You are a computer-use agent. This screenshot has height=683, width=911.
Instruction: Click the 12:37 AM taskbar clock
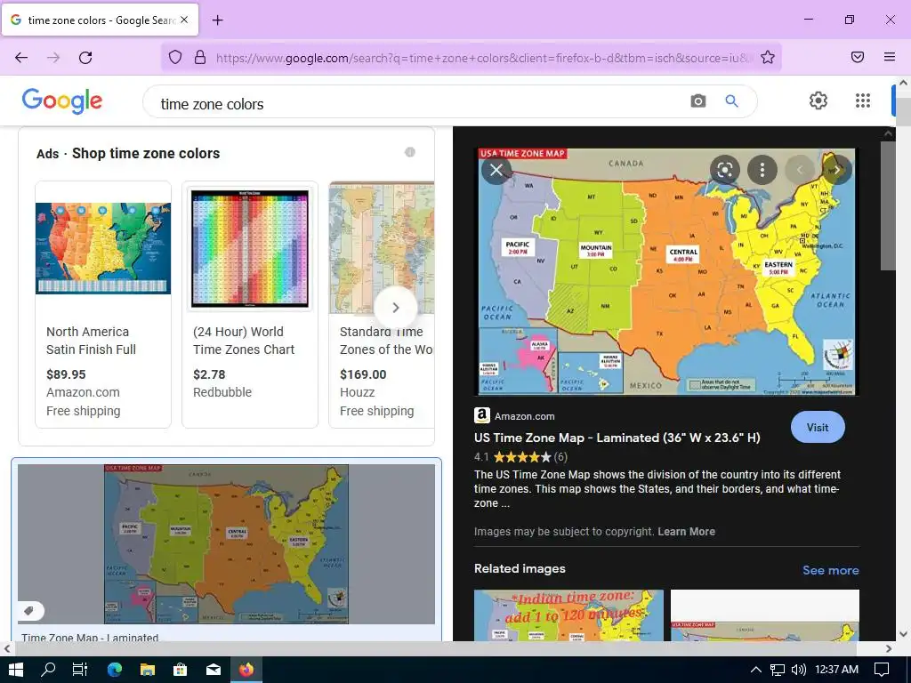pos(836,670)
